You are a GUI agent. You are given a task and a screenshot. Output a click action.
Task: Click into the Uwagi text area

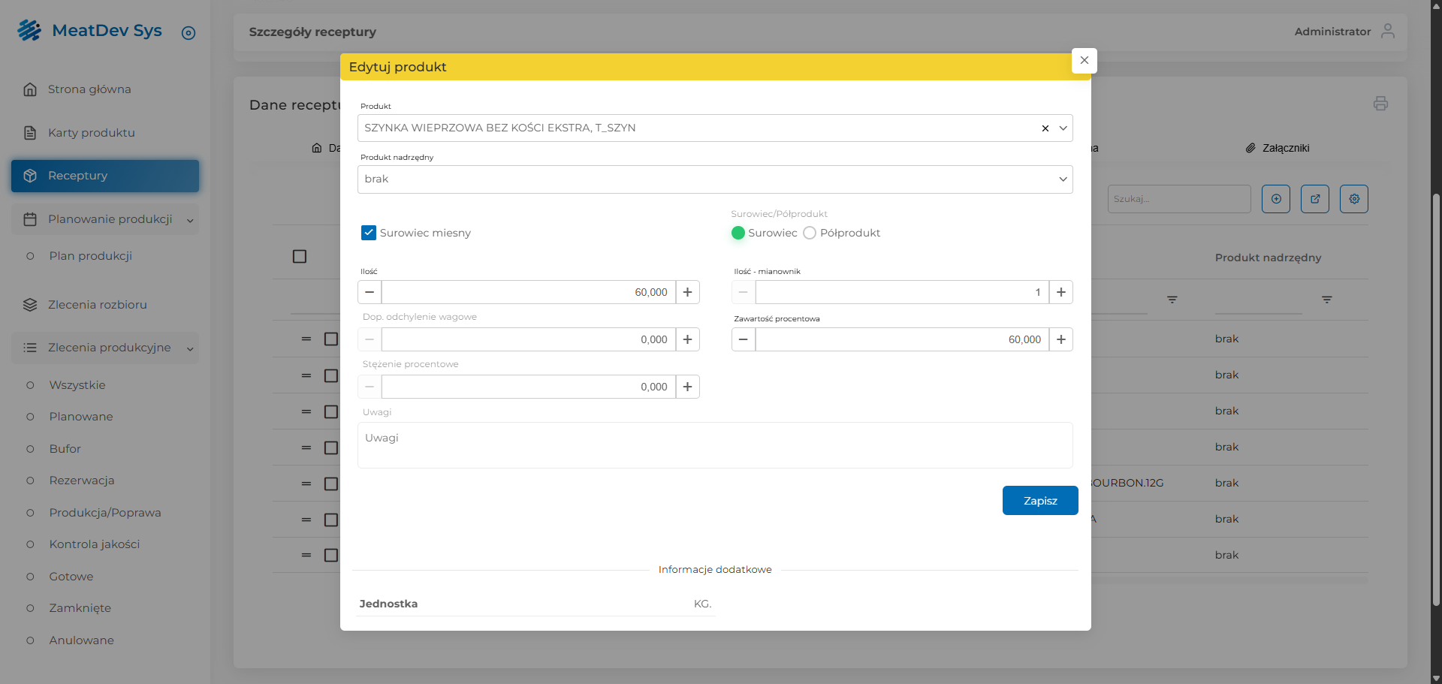point(714,445)
